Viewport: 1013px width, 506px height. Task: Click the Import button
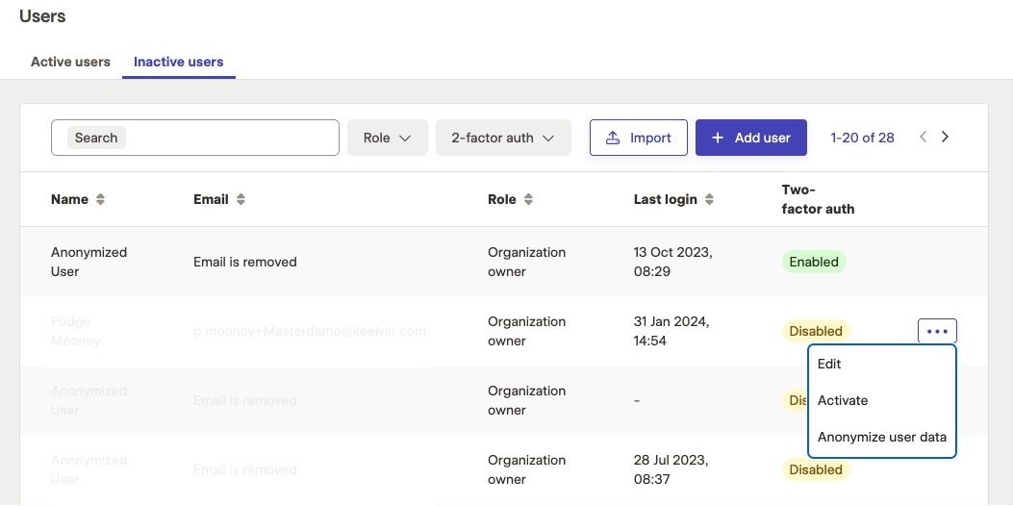pyautogui.click(x=638, y=138)
